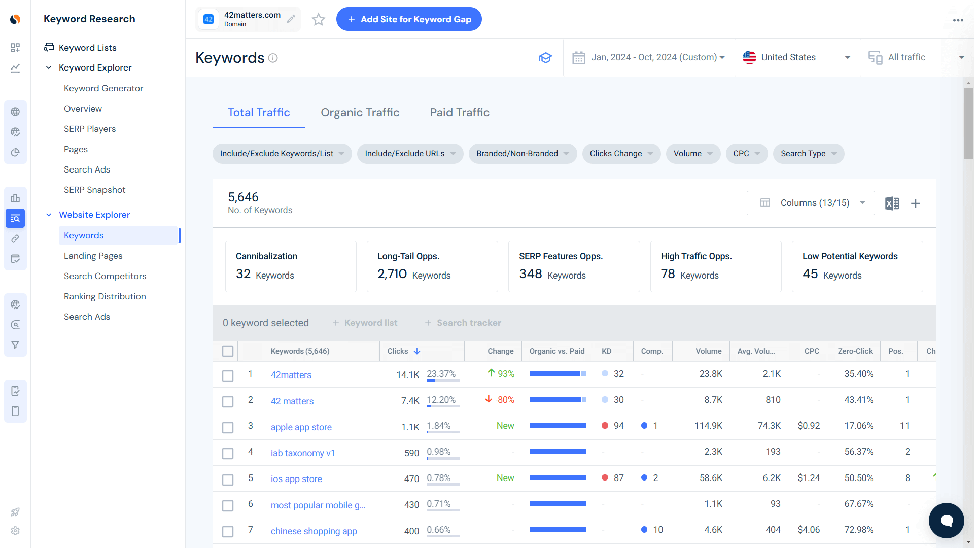Open the globe icon in left rail
The height and width of the screenshot is (548, 974).
[x=15, y=112]
